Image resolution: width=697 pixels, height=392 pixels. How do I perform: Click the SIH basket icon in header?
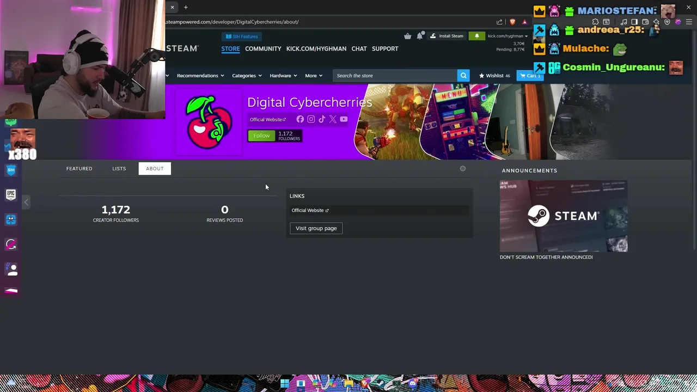pyautogui.click(x=407, y=36)
